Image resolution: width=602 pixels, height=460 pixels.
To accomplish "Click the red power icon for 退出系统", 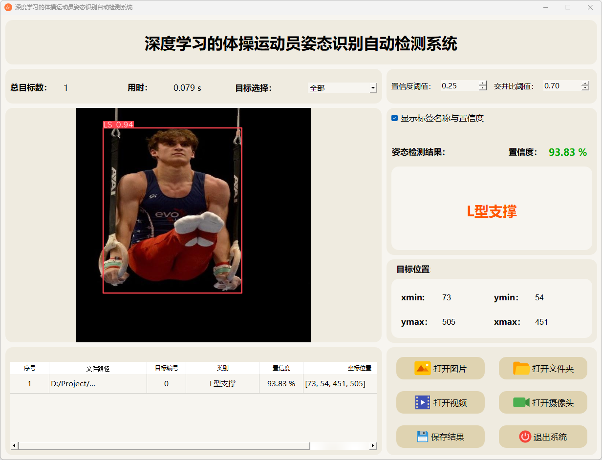I will (525, 437).
